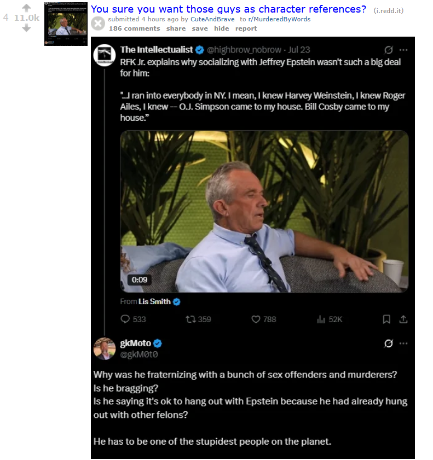Like the tweet via heart icon
The image size is (433, 460).
point(256,319)
